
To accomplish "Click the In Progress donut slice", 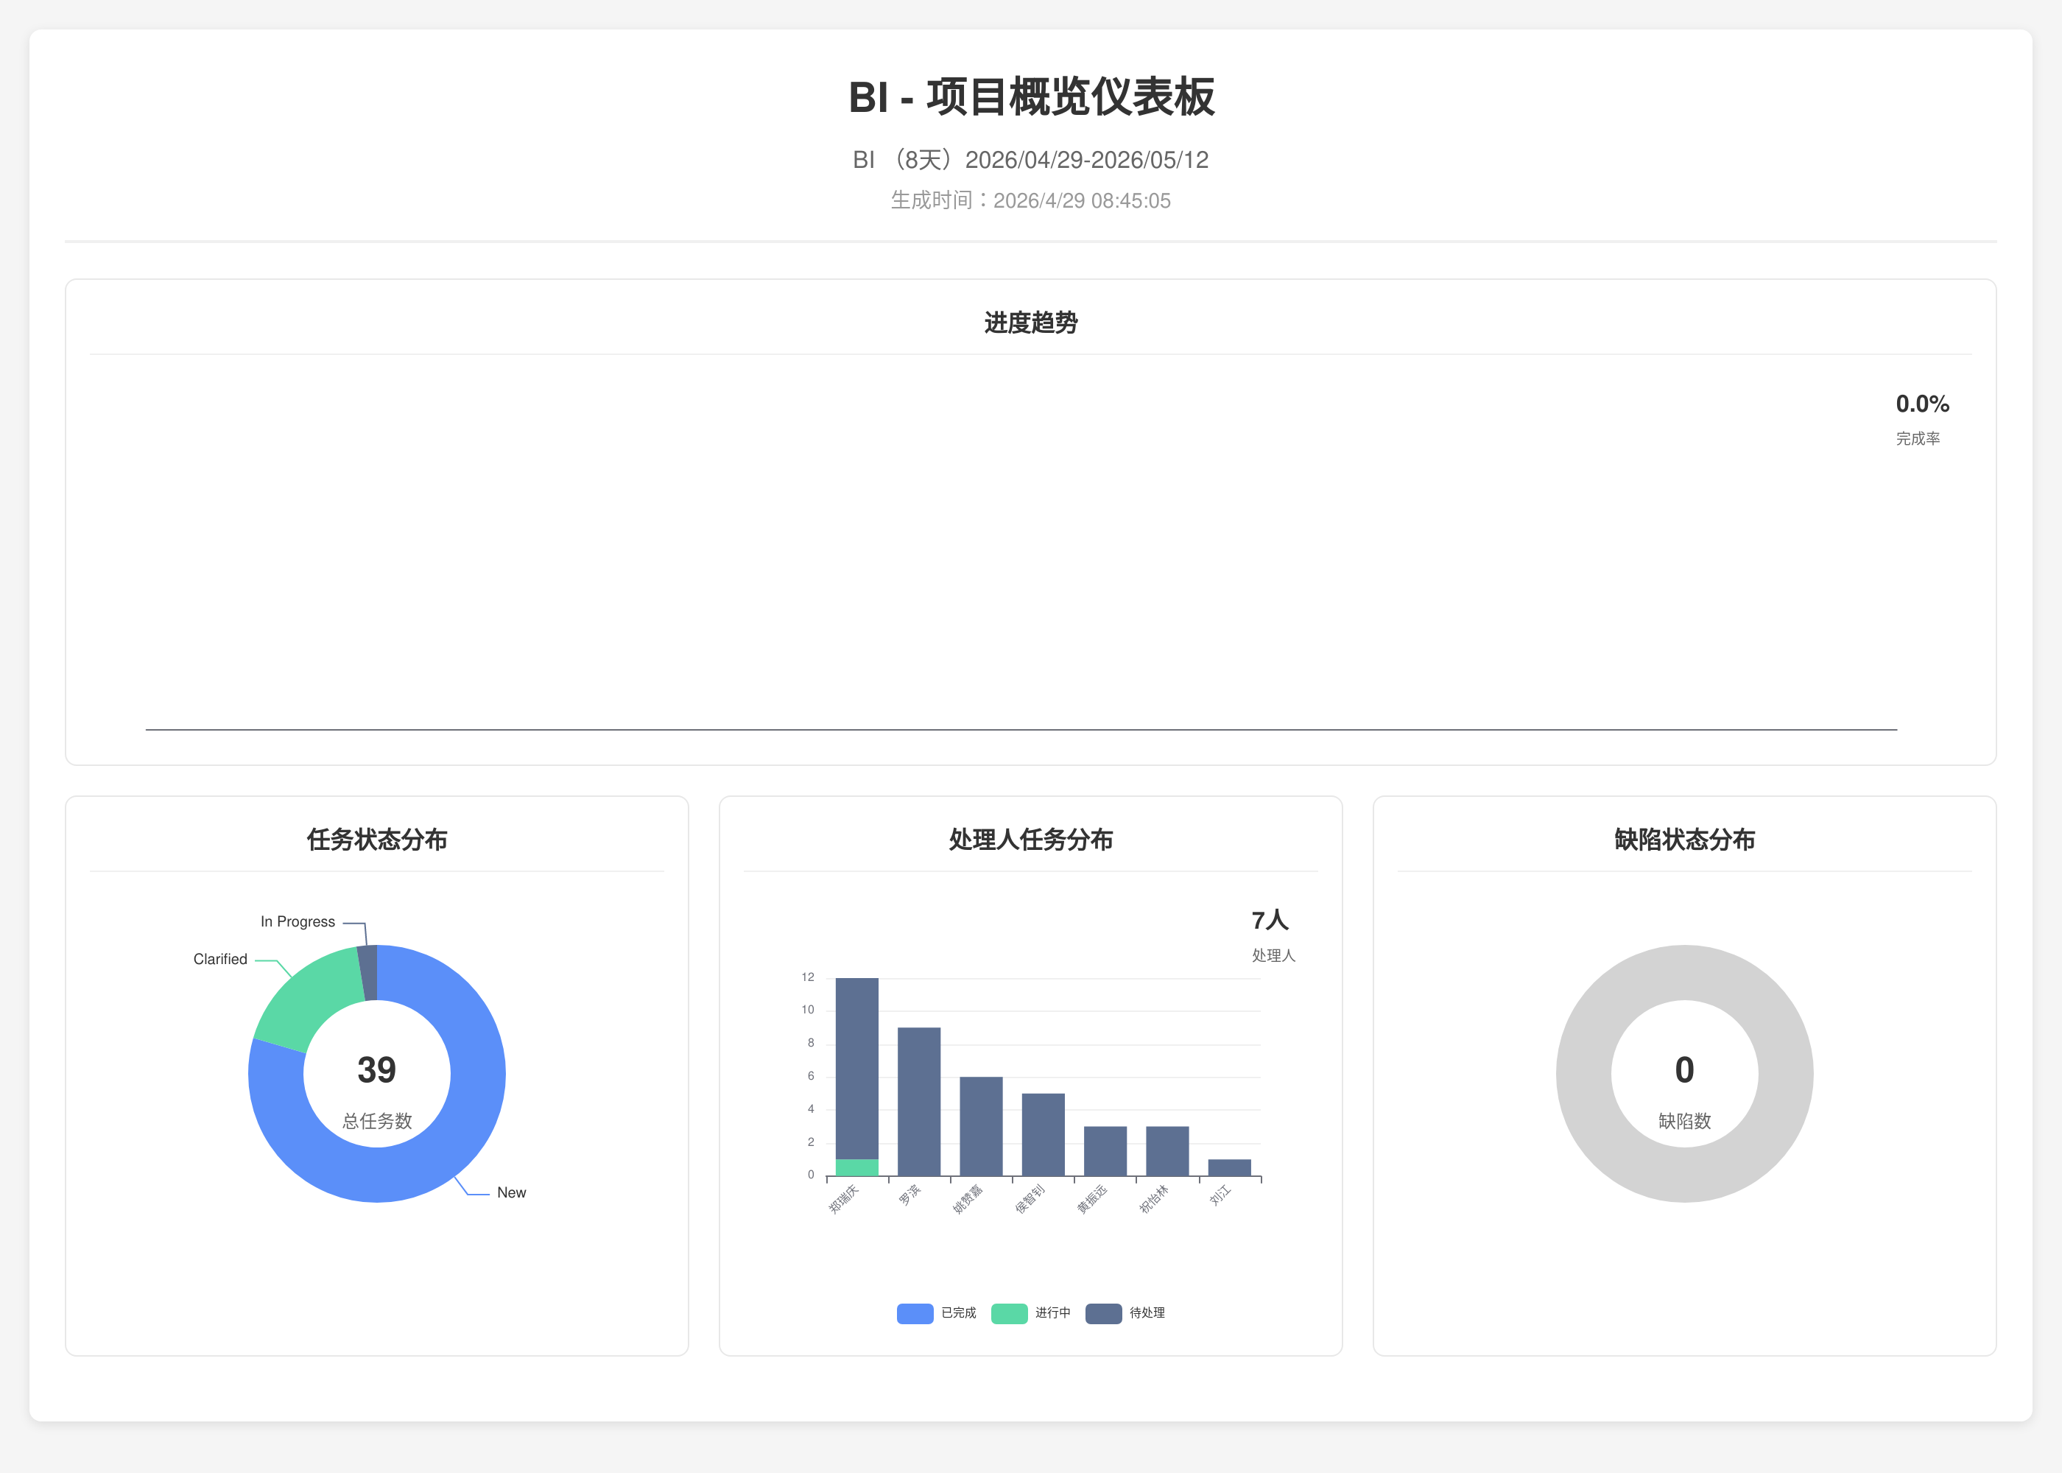I will point(368,972).
